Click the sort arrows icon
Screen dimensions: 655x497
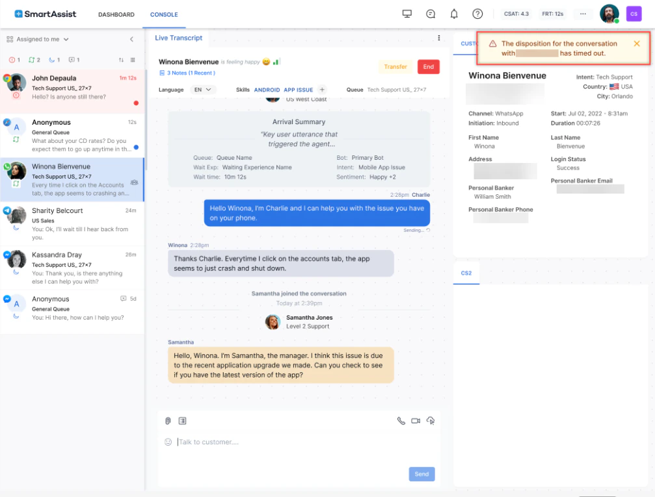coord(121,60)
